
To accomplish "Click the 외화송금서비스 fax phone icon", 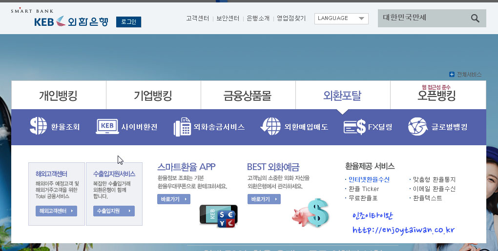I will click(x=182, y=127).
